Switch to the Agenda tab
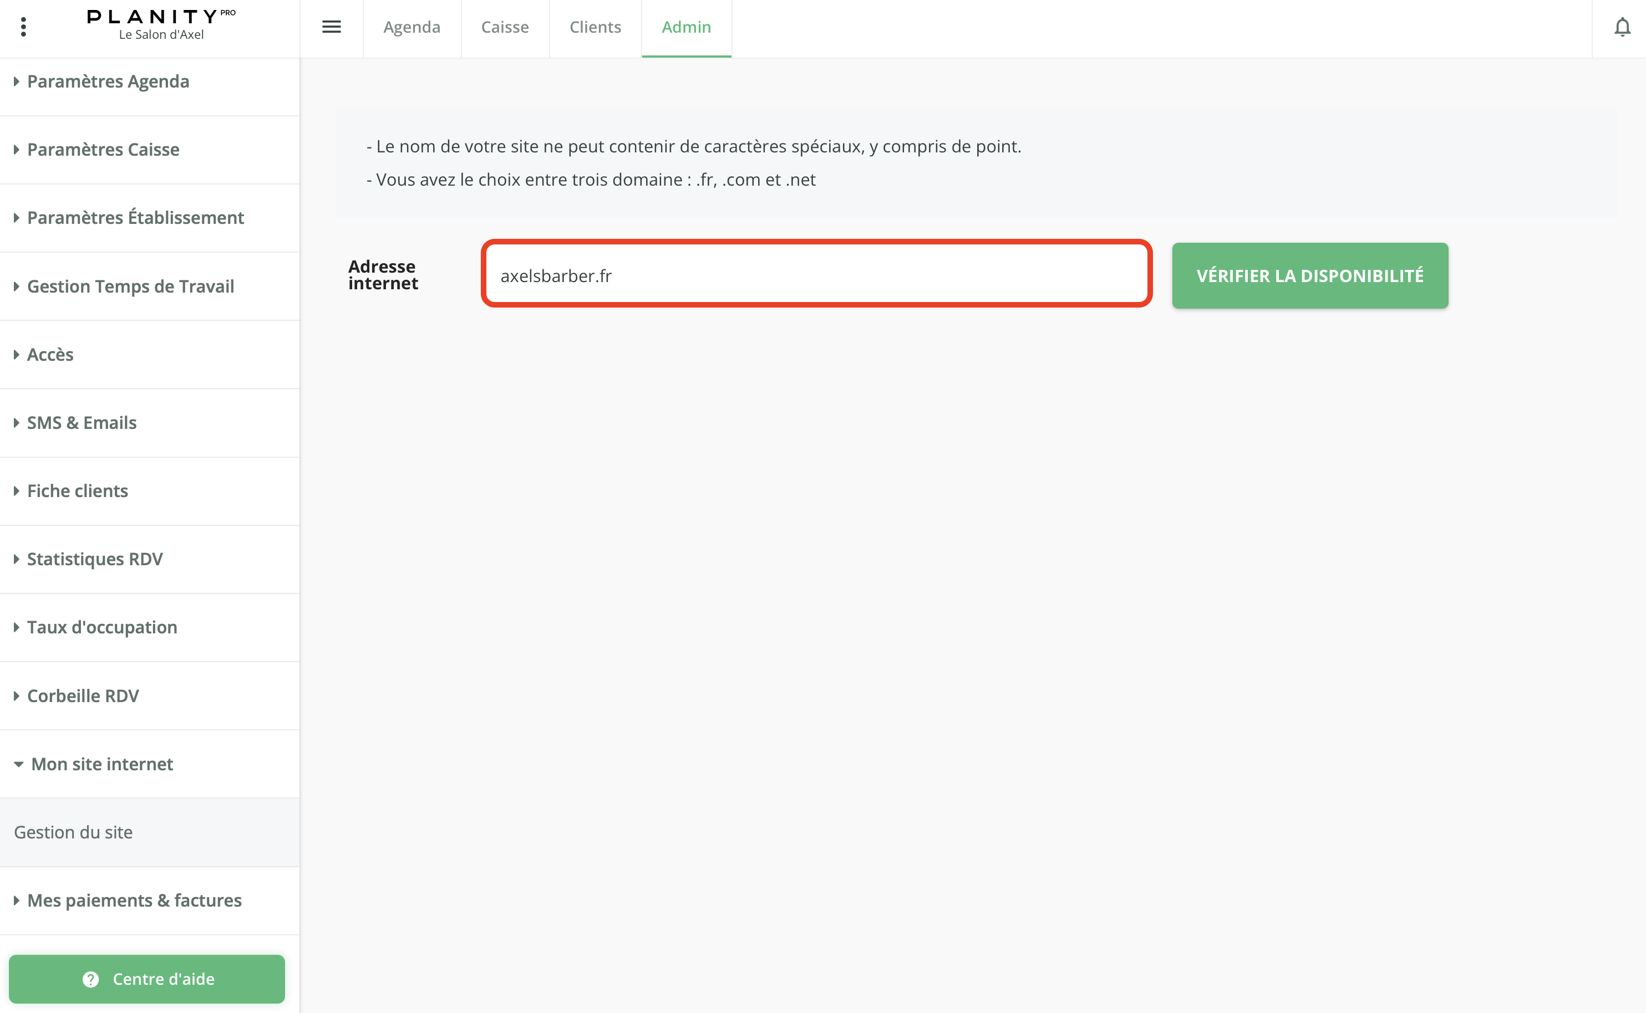1646x1013 pixels. click(411, 28)
